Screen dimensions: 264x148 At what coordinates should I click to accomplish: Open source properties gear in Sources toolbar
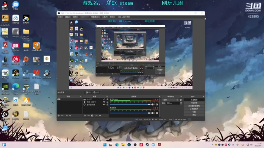92,115
